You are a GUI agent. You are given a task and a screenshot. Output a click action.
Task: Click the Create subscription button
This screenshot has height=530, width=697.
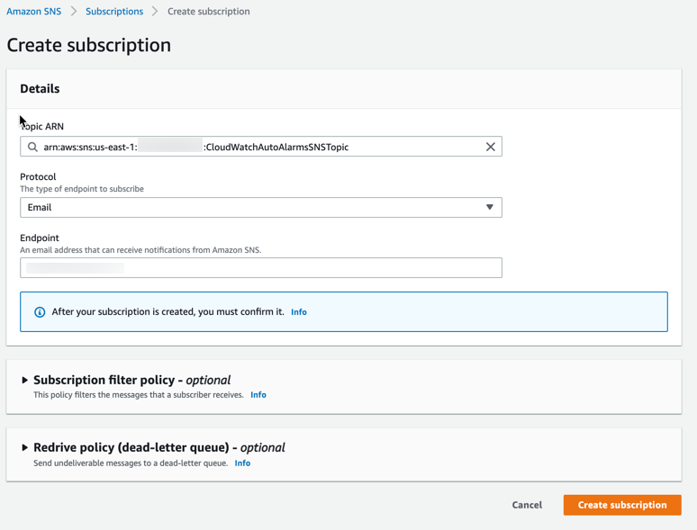[x=622, y=505]
